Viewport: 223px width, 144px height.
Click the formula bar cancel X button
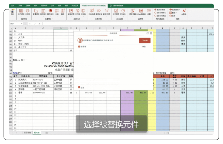click(x=30, y=24)
